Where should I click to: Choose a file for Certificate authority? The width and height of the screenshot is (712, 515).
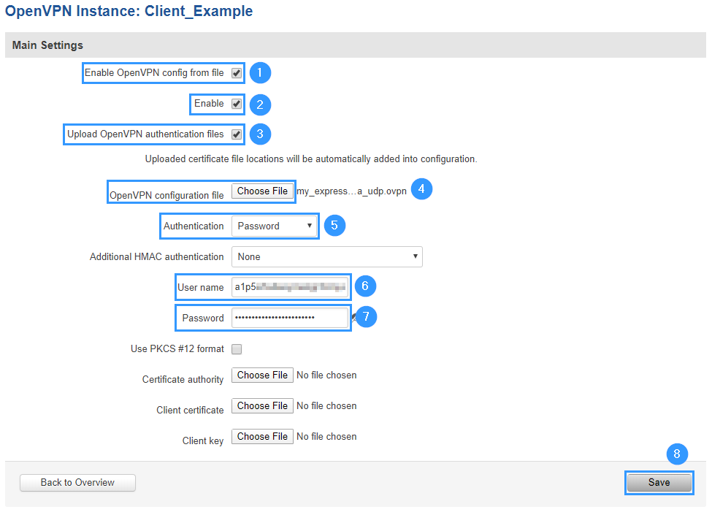point(262,375)
